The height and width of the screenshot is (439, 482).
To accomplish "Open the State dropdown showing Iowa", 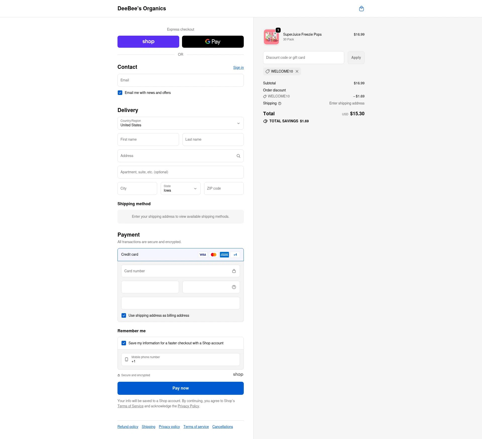I will pyautogui.click(x=180, y=188).
